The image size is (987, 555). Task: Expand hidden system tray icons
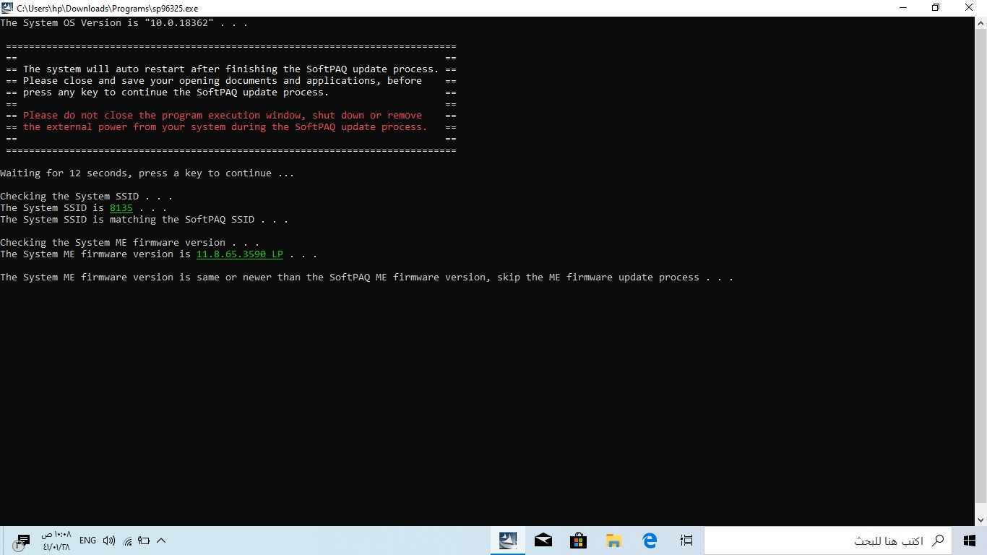coord(160,540)
